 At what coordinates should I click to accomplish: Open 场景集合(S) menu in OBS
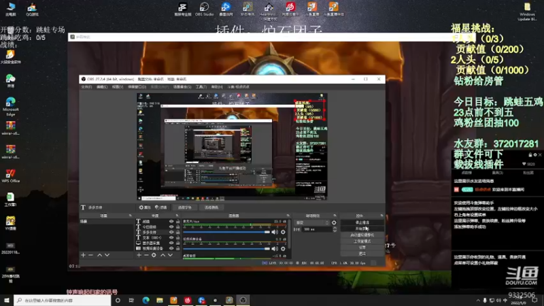182,87
